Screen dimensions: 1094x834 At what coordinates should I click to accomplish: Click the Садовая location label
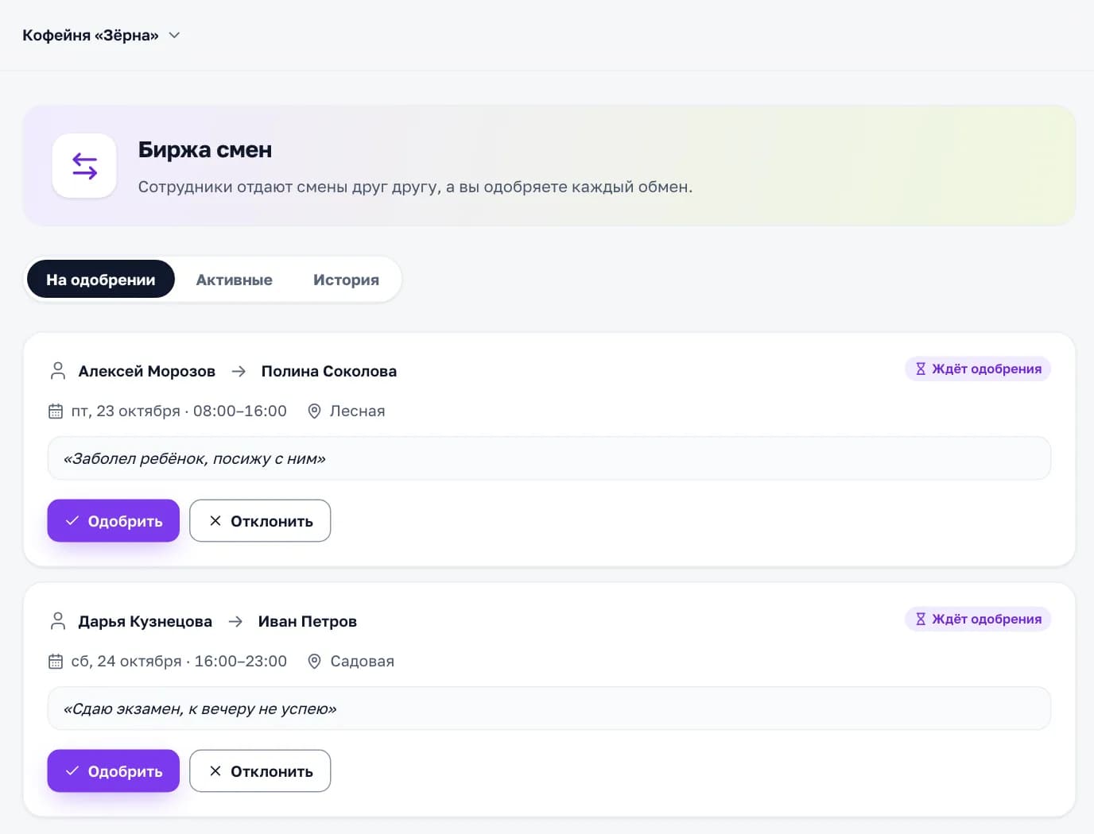(363, 662)
